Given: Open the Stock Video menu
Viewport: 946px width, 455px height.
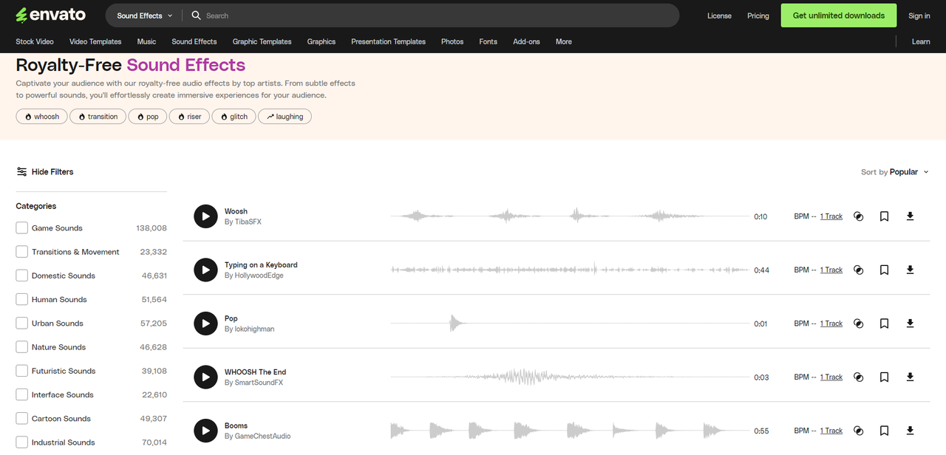Looking at the screenshot, I should click(x=35, y=41).
